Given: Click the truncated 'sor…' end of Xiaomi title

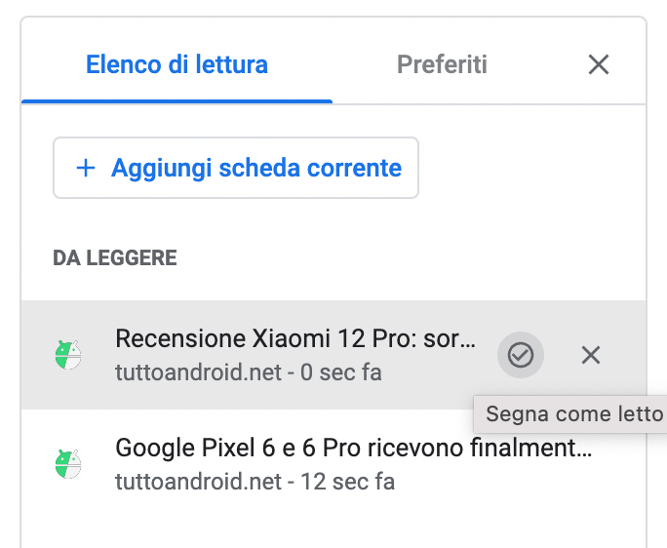Looking at the screenshot, I should [458, 339].
